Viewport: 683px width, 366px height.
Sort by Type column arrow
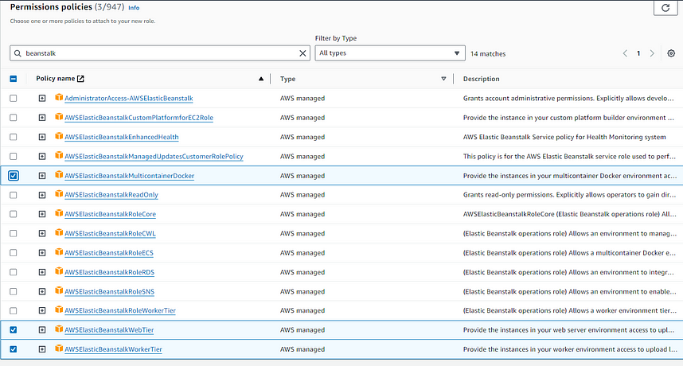click(443, 79)
